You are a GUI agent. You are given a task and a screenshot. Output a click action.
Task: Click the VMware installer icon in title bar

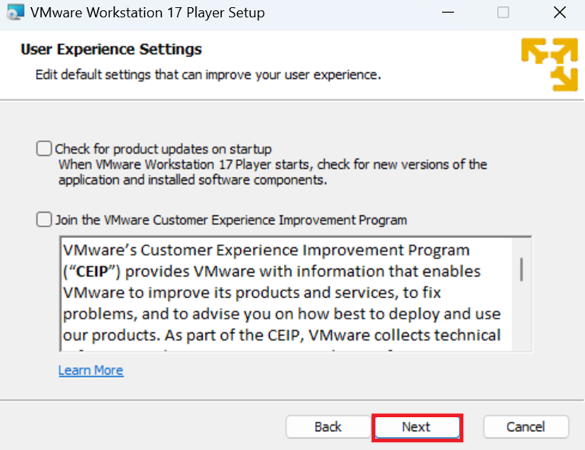coord(15,12)
